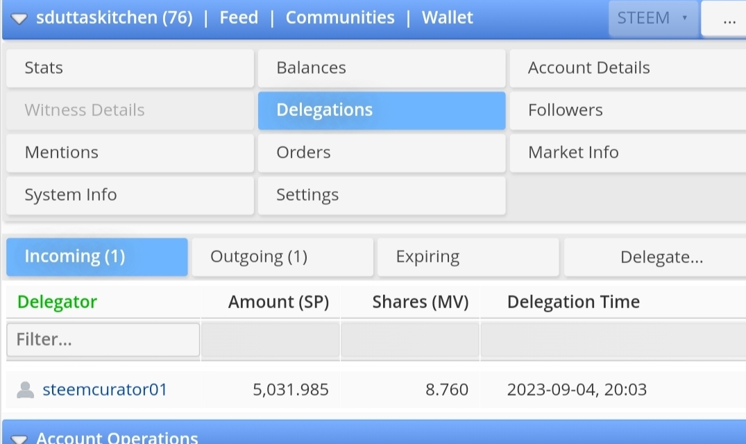
Task: Switch to the Stats tab
Action: (x=130, y=68)
